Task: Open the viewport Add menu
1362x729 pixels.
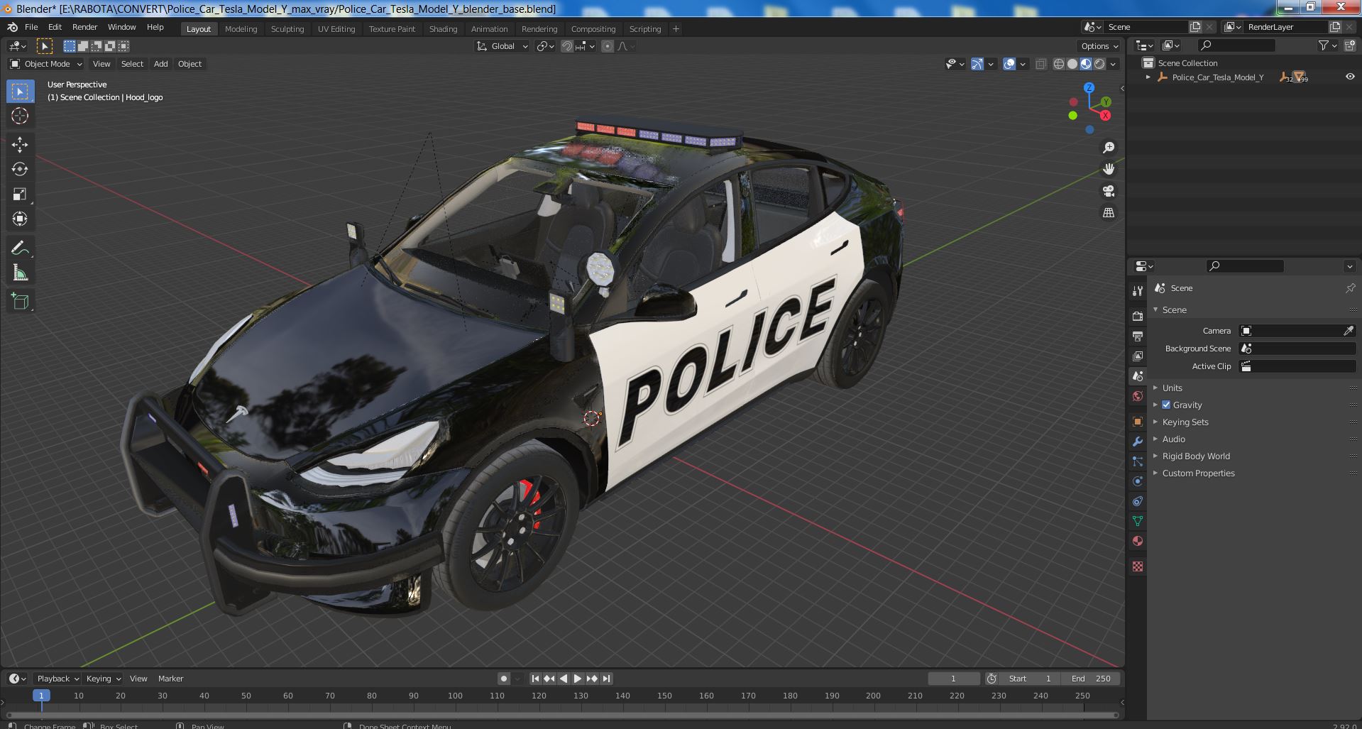Action: [161, 64]
